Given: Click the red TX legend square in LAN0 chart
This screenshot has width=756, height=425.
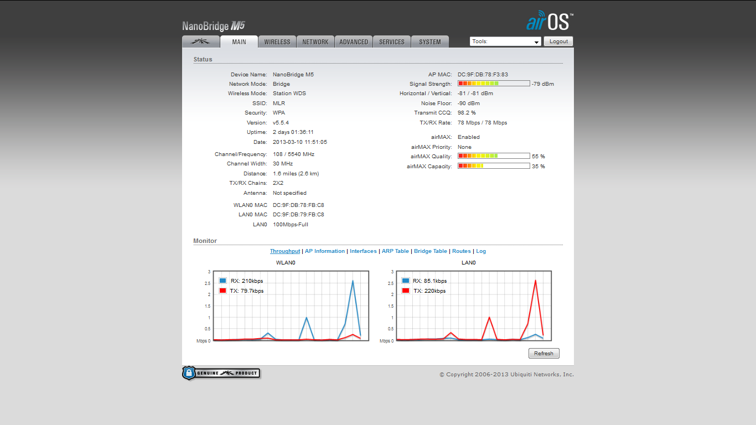Looking at the screenshot, I should tap(405, 291).
